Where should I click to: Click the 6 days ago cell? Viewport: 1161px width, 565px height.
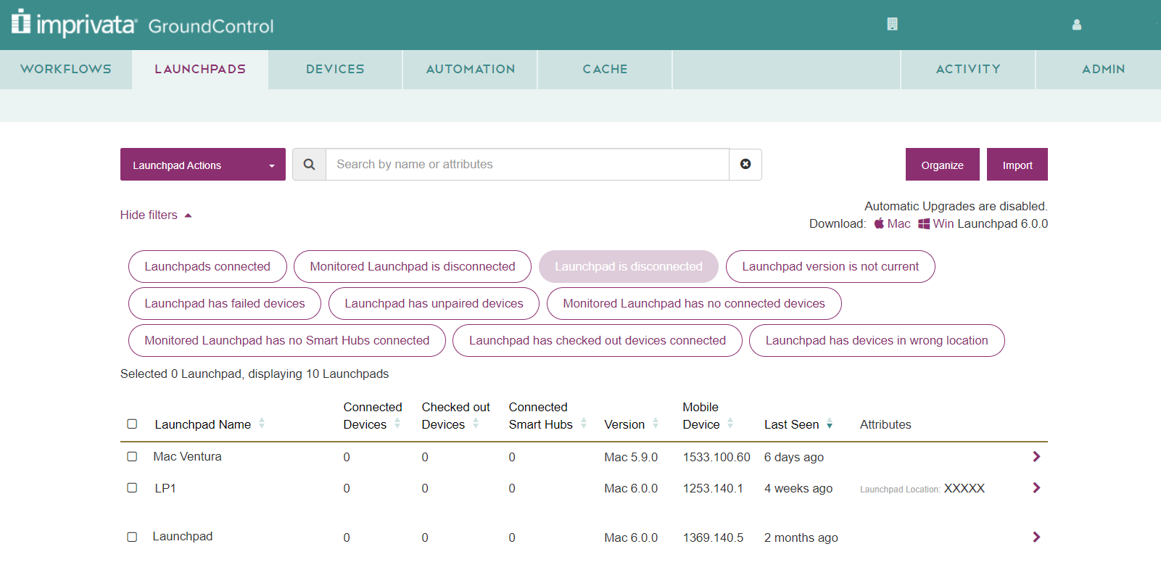pos(794,457)
